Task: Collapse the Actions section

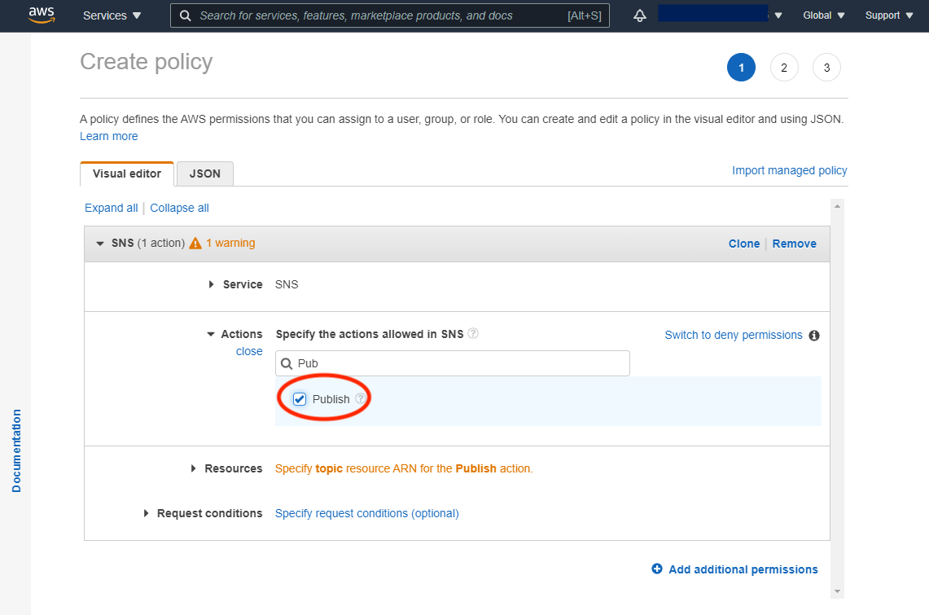Action: (210, 334)
